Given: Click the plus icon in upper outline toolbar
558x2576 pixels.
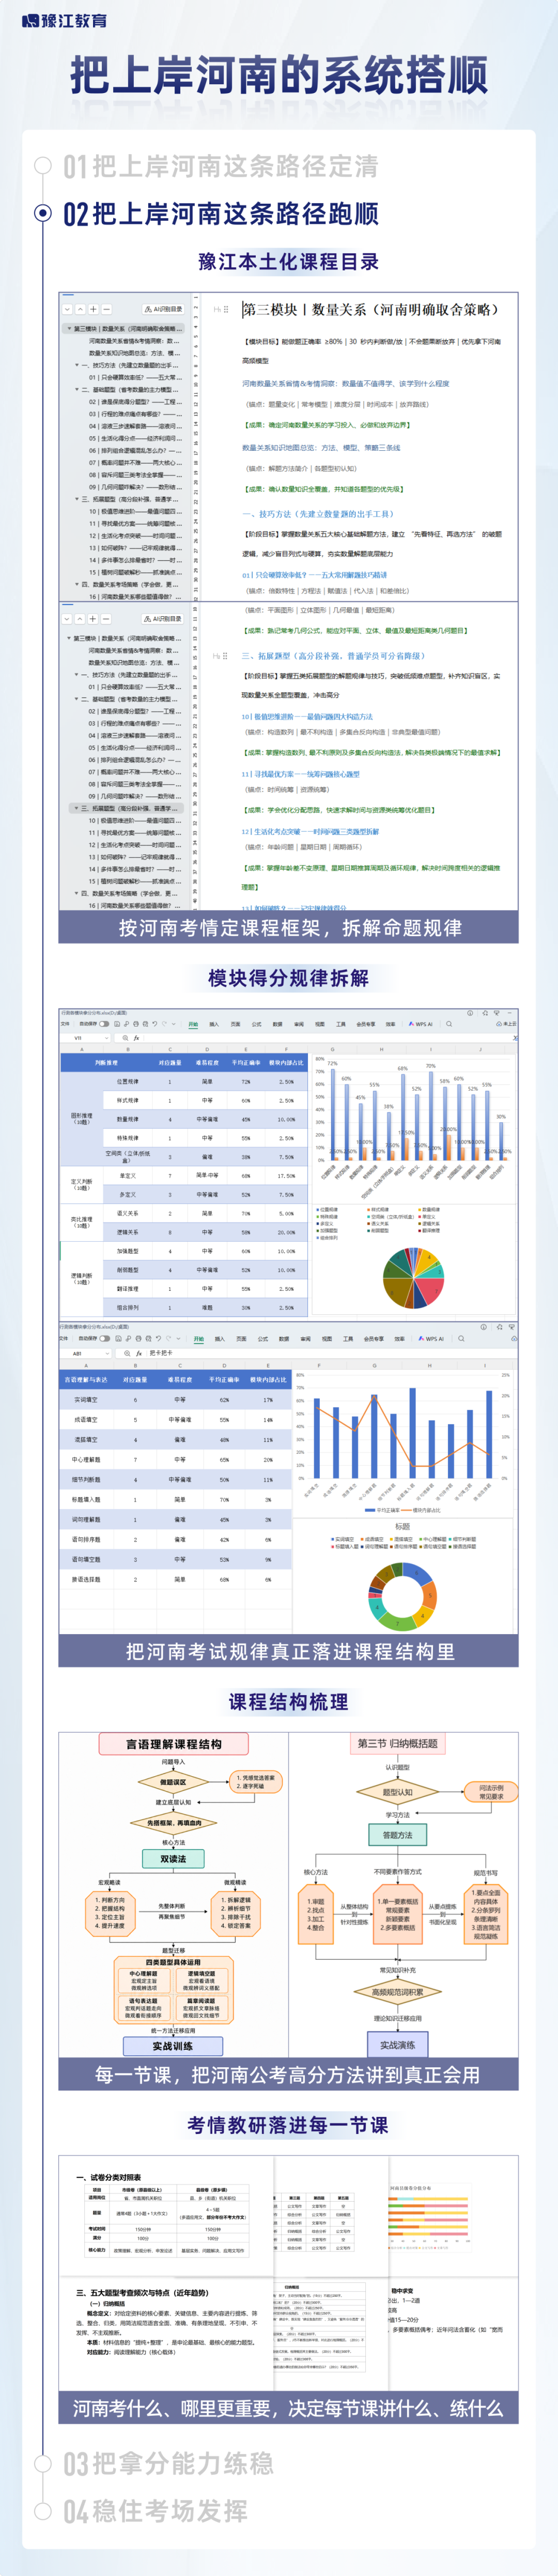Looking at the screenshot, I should click(93, 309).
